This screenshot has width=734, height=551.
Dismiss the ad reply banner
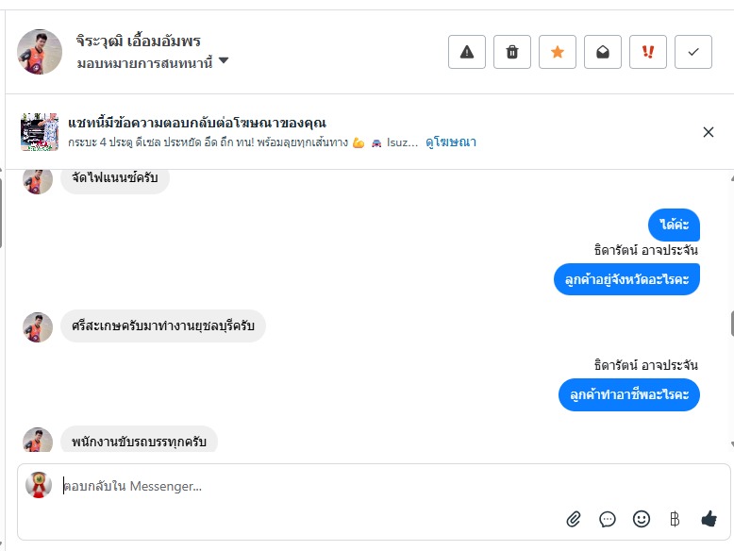click(x=709, y=132)
